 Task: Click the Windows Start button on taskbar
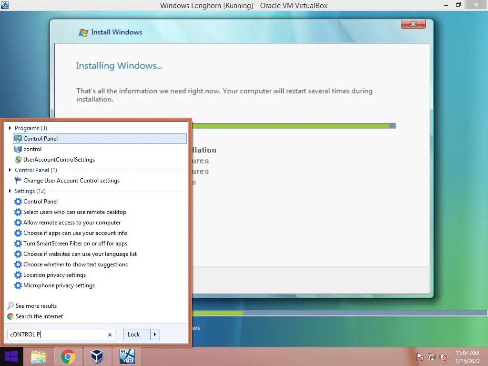(11, 356)
